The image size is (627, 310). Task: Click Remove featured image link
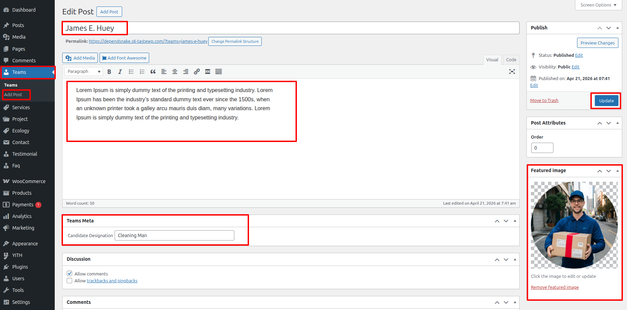(x=554, y=287)
